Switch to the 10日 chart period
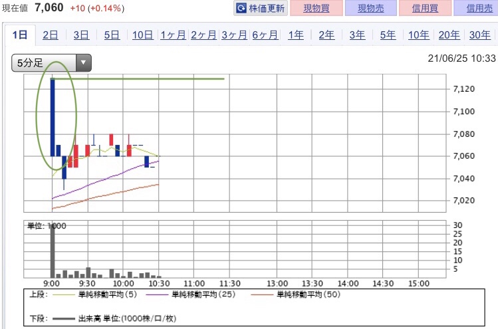 142,35
